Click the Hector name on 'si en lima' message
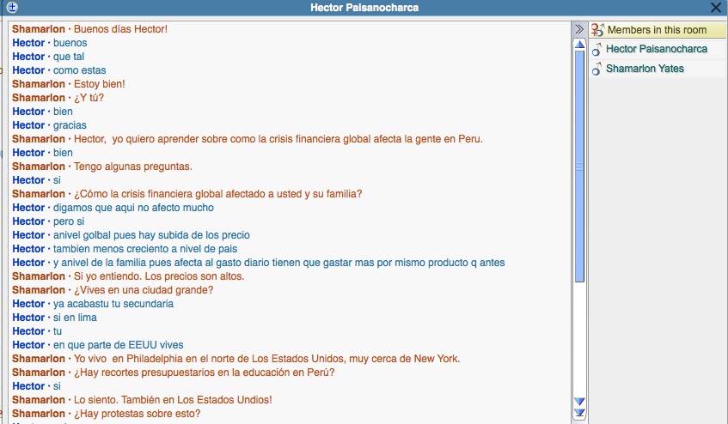728x424 pixels. pos(28,318)
